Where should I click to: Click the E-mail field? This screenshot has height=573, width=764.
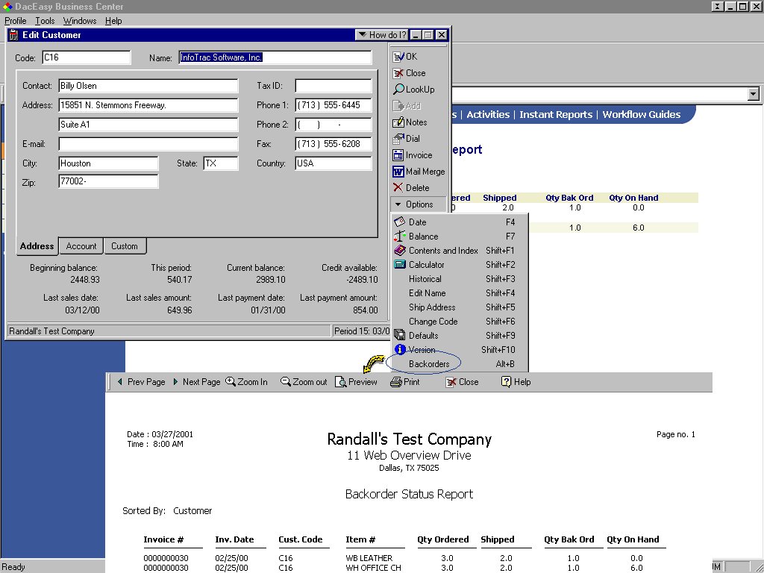pos(148,144)
